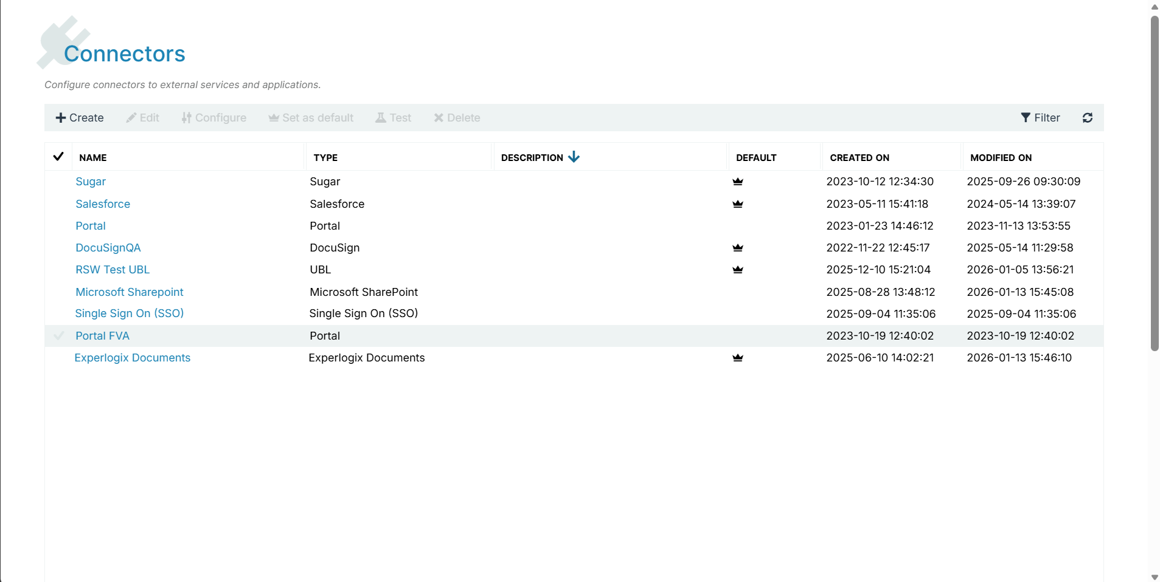Toggle select-all checkmark in table header

coord(58,157)
